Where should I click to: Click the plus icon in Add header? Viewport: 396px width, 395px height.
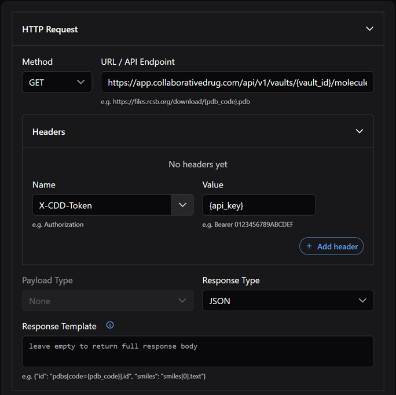(309, 246)
